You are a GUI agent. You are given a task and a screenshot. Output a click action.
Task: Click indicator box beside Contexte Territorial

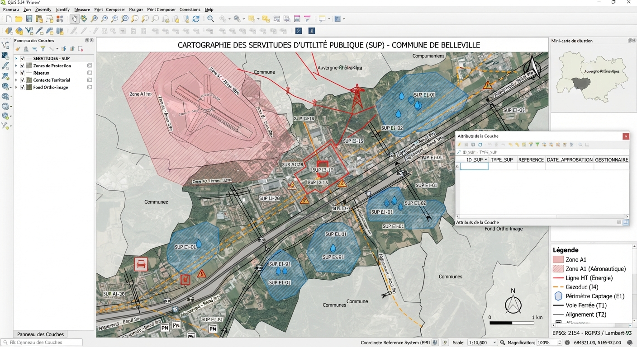click(90, 80)
